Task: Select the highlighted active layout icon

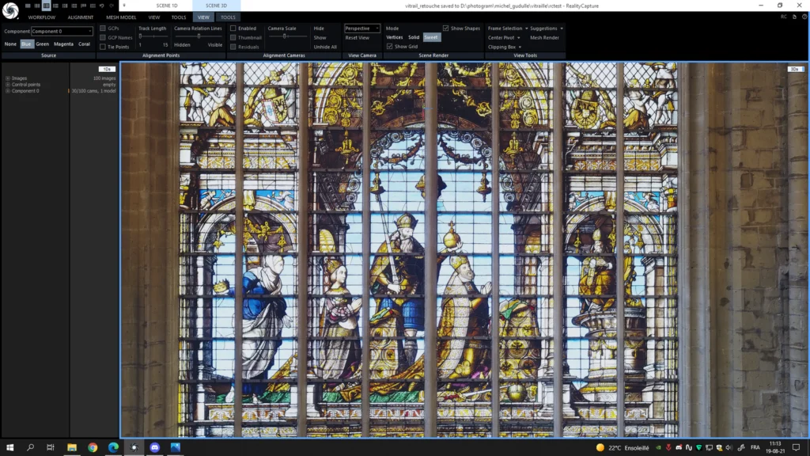Action: pyautogui.click(x=47, y=6)
